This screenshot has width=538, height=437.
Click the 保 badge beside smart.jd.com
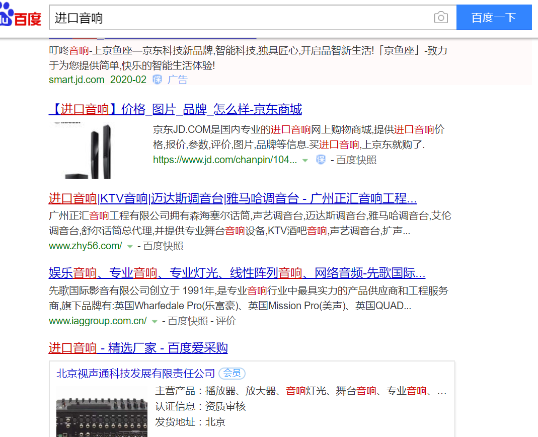click(x=157, y=80)
